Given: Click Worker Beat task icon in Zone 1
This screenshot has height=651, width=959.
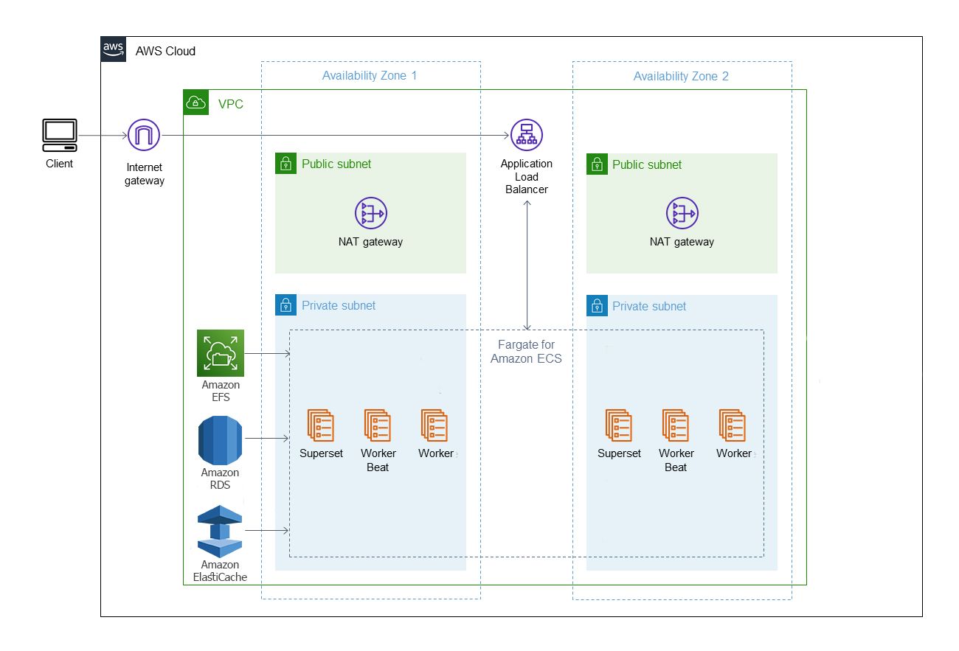Looking at the screenshot, I should coord(378,425).
